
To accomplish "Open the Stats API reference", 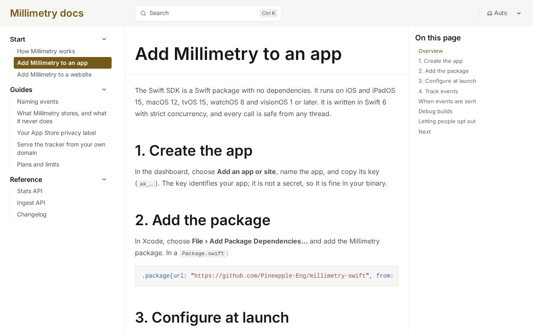I will (x=62, y=191).
